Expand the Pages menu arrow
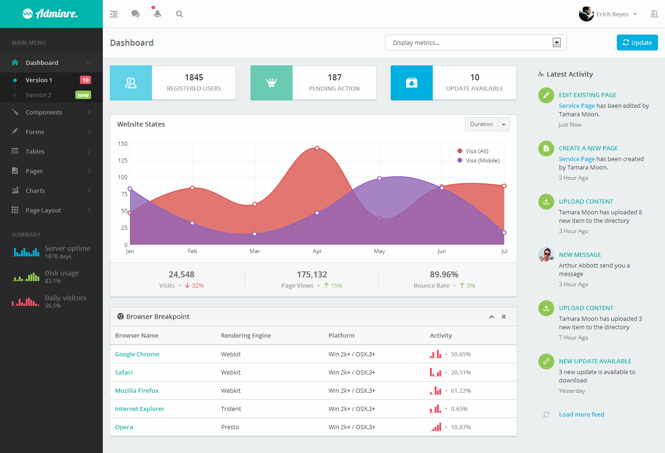665x453 pixels. [x=89, y=171]
